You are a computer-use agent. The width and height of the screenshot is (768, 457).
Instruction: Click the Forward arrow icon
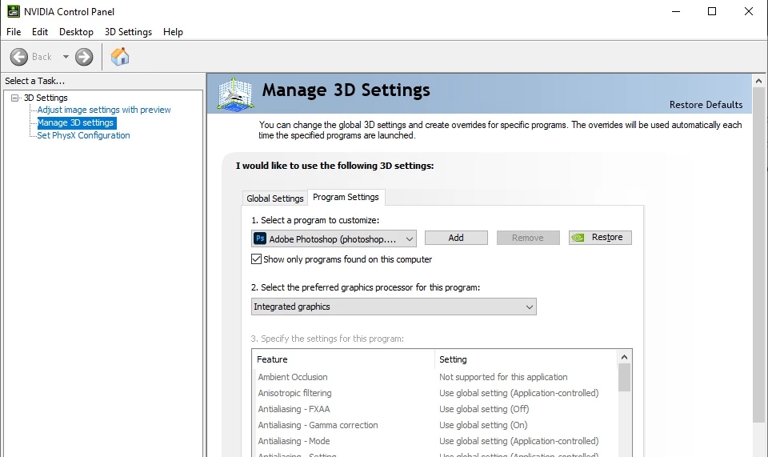pyautogui.click(x=84, y=57)
